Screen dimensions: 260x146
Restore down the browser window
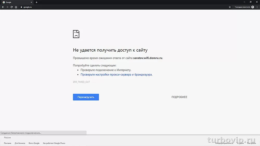click(251, 2)
